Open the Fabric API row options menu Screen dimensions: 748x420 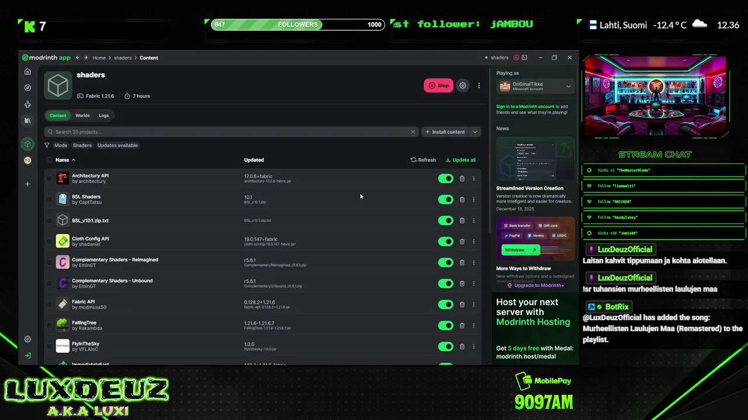click(x=474, y=304)
